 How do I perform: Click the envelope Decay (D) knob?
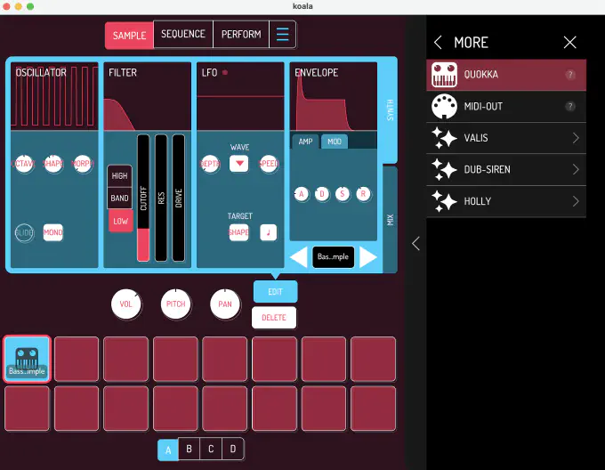tap(322, 194)
